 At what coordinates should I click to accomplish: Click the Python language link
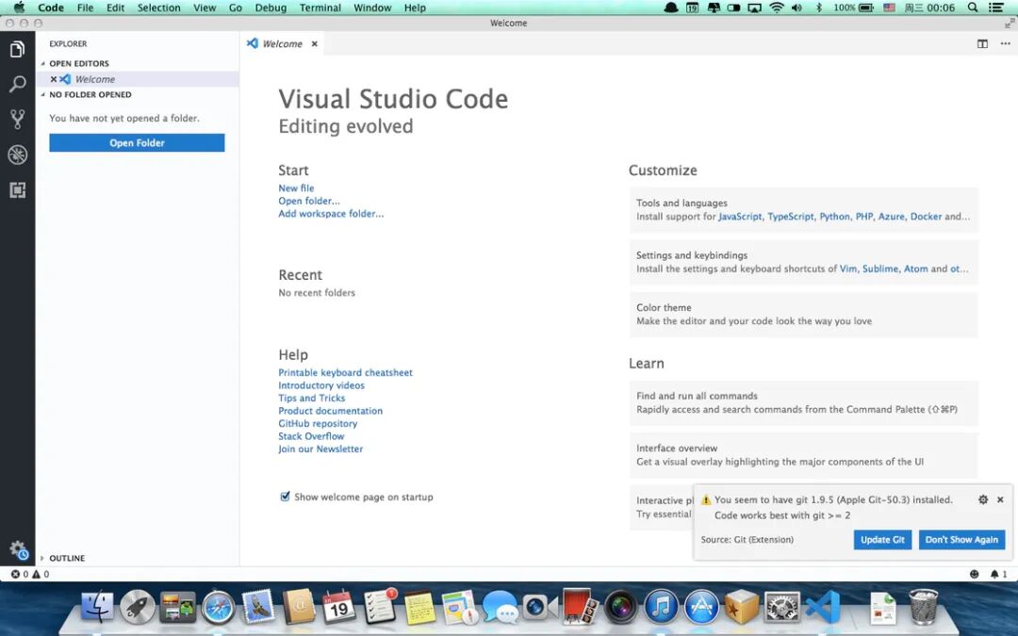tap(834, 217)
